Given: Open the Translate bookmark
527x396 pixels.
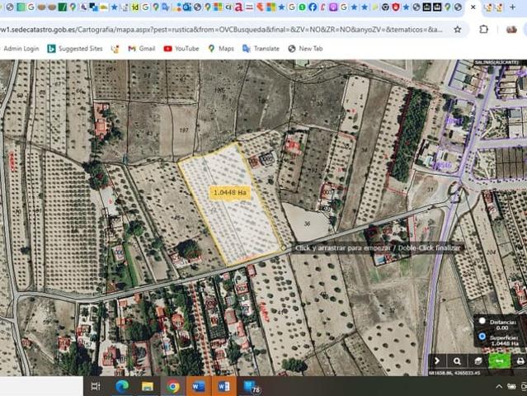Looking at the screenshot, I should click(261, 49).
